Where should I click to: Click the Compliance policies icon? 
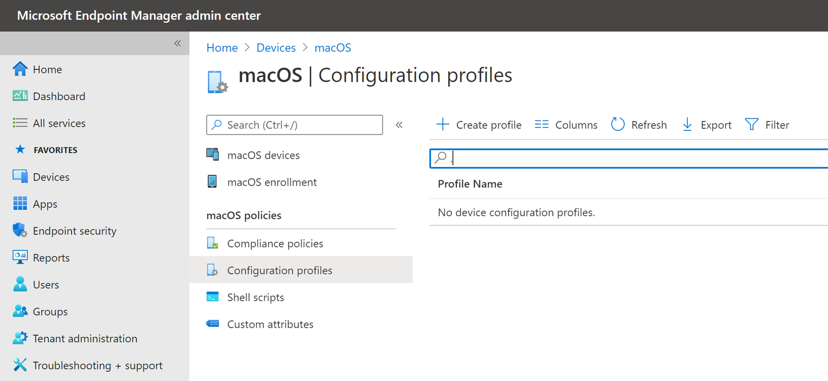coord(213,243)
